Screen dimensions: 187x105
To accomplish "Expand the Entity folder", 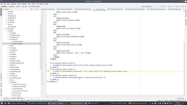I will pyautogui.click(x=6, y=12).
